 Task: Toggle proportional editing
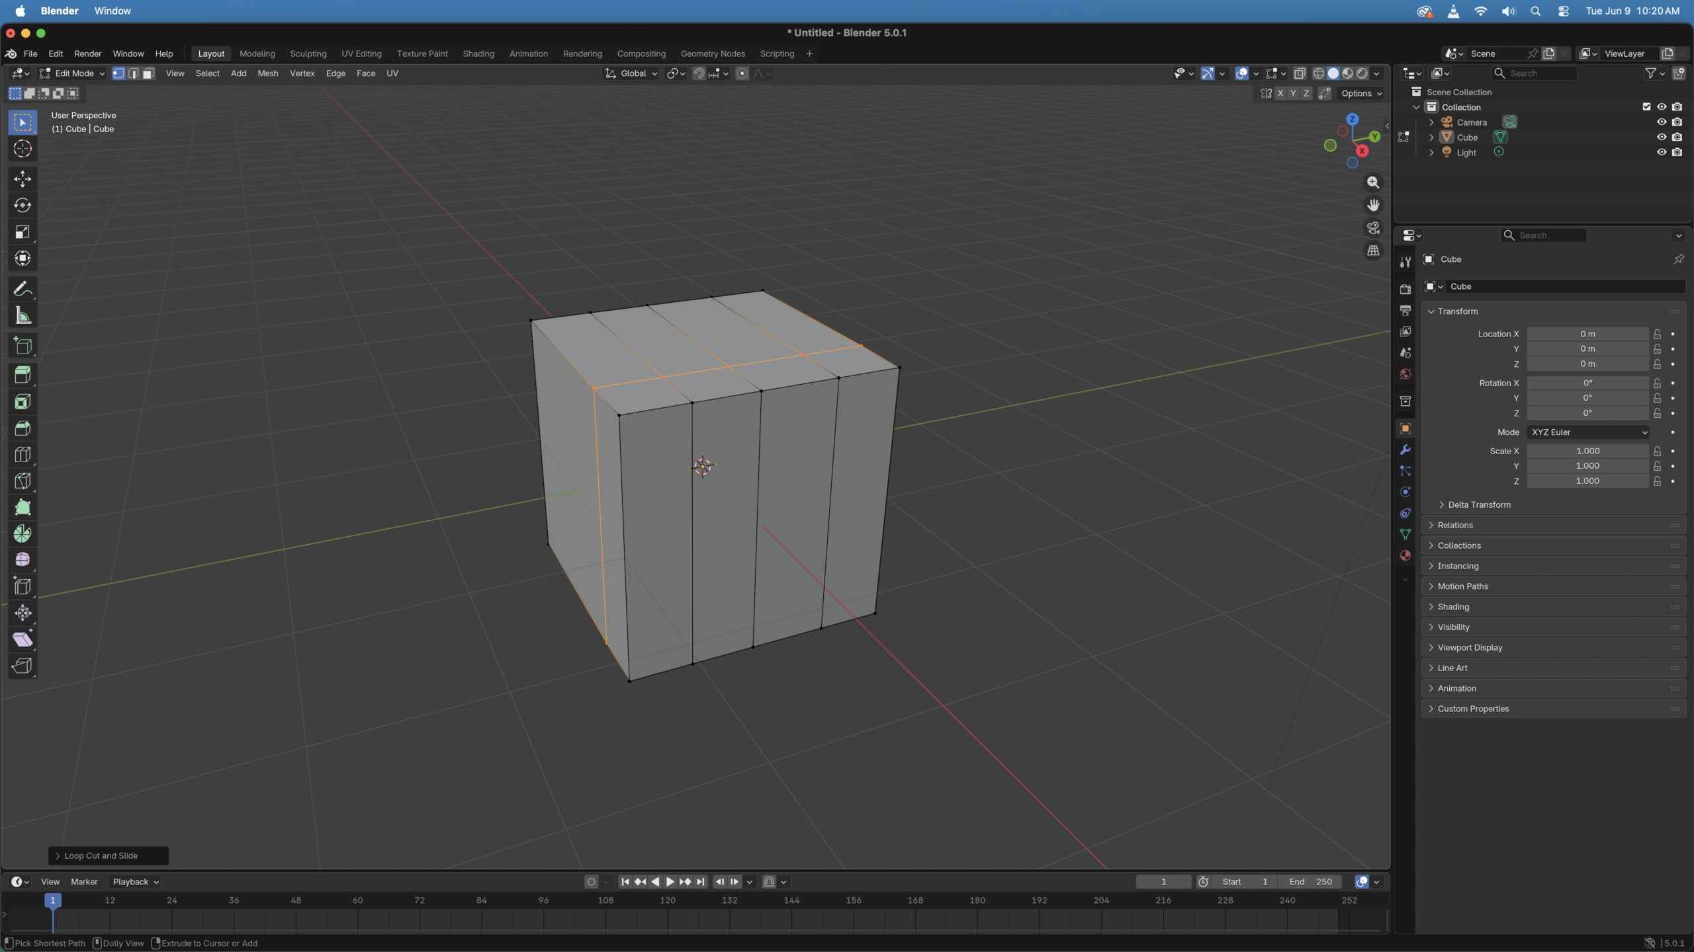point(742,73)
